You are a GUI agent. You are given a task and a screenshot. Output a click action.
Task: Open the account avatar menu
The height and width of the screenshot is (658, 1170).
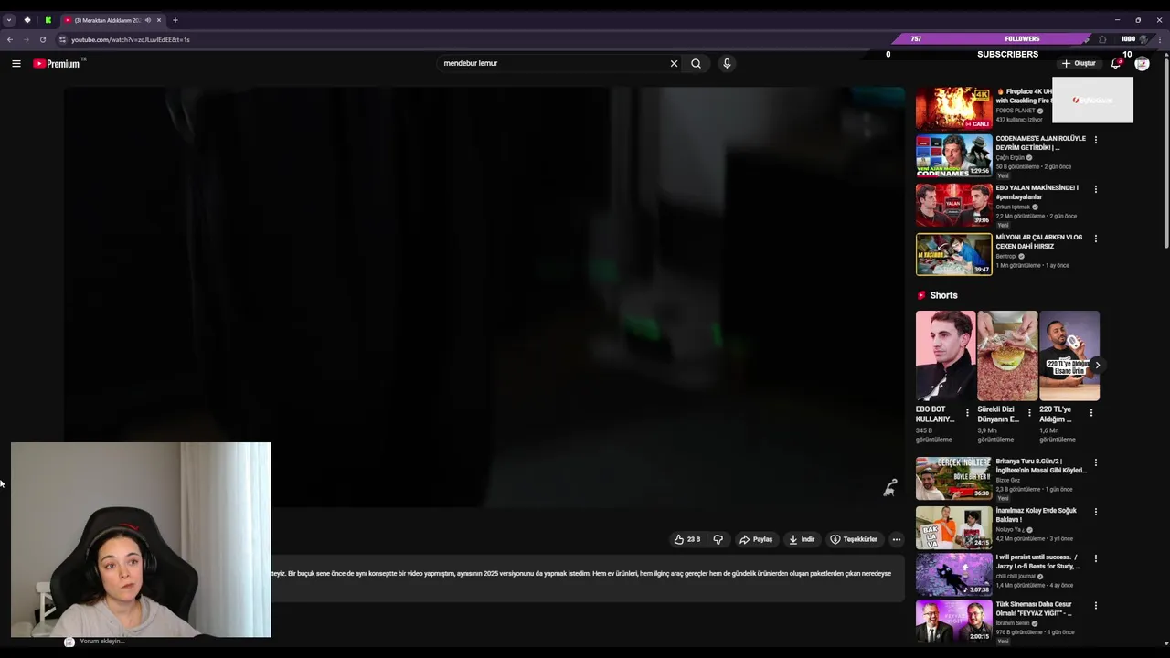click(1142, 63)
